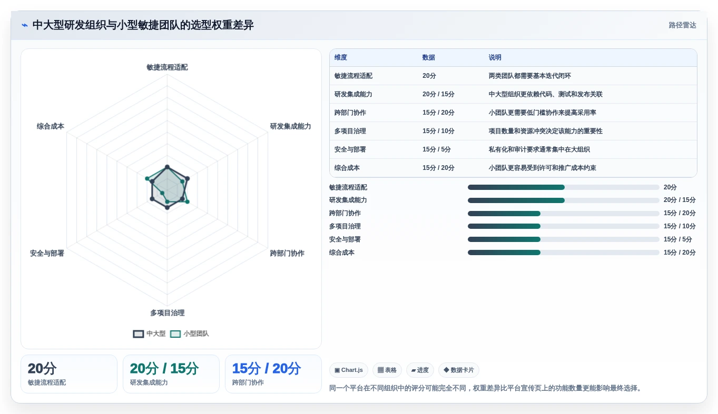718x414 pixels.
Task: Click the 跨部门协作 progress bar
Action: 564,214
